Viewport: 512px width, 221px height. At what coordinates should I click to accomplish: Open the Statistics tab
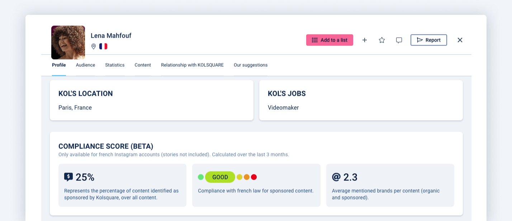pyautogui.click(x=115, y=65)
